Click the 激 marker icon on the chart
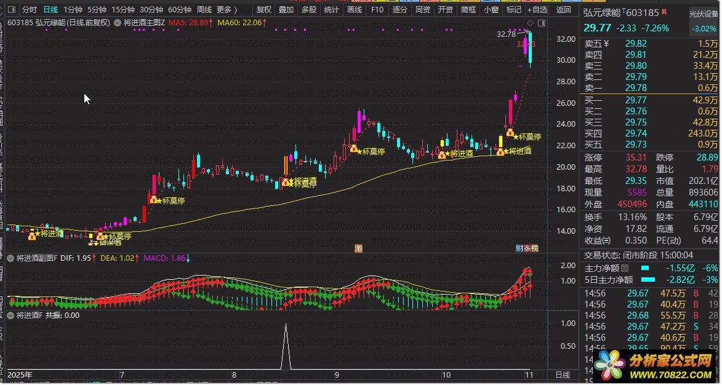 point(358,248)
